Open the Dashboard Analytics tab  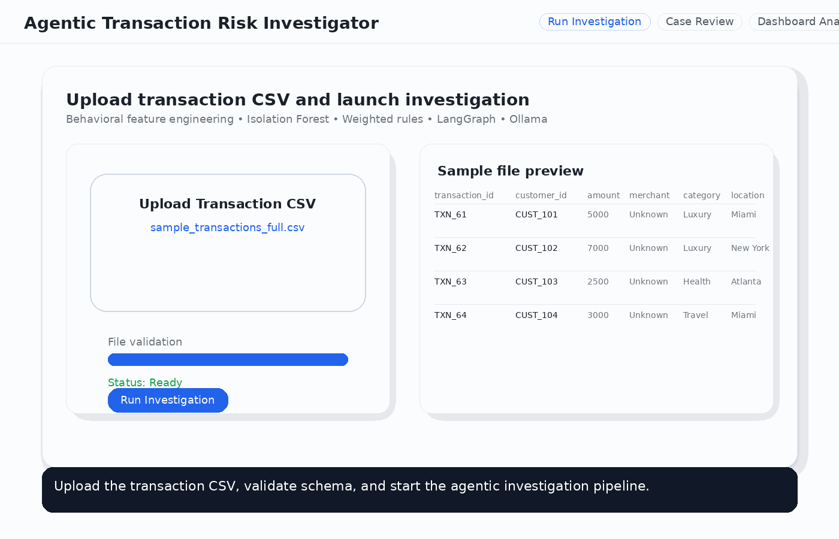click(x=796, y=22)
